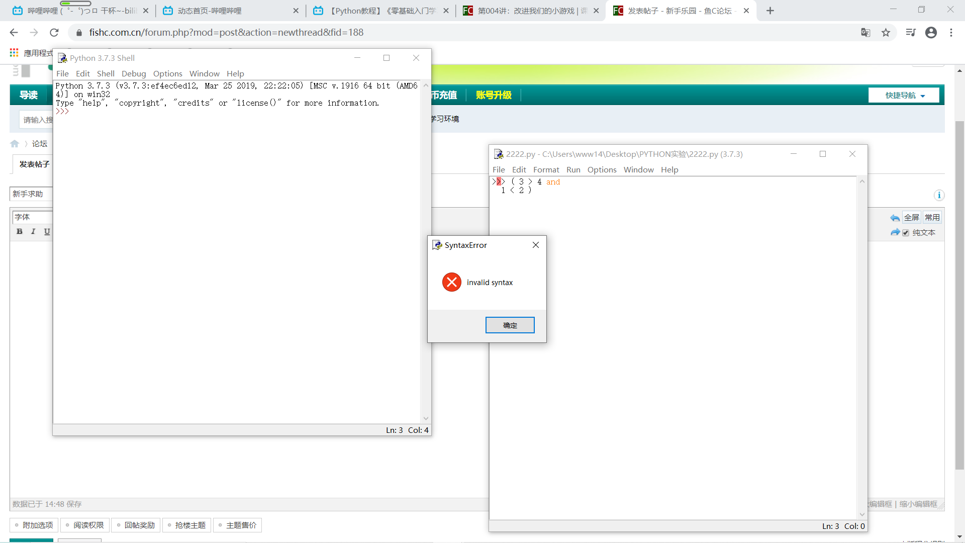Expand the 抢楼主题 section
The height and width of the screenshot is (543, 965).
pyautogui.click(x=186, y=525)
